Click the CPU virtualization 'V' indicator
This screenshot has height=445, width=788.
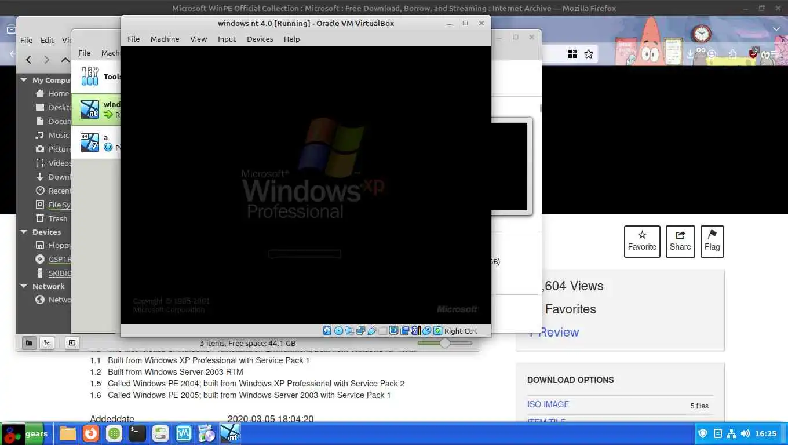tap(415, 331)
